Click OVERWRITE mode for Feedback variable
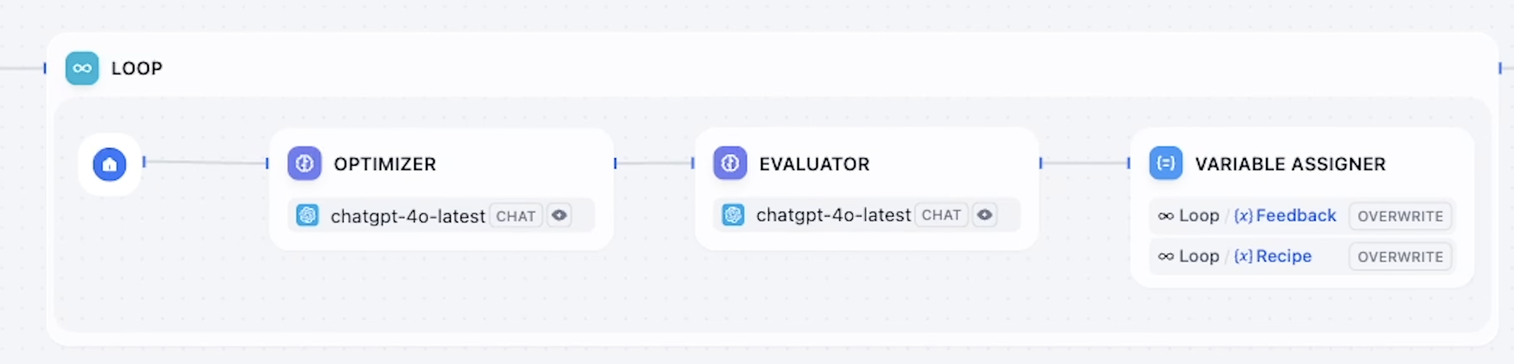This screenshot has height=364, width=1514. (x=1400, y=216)
